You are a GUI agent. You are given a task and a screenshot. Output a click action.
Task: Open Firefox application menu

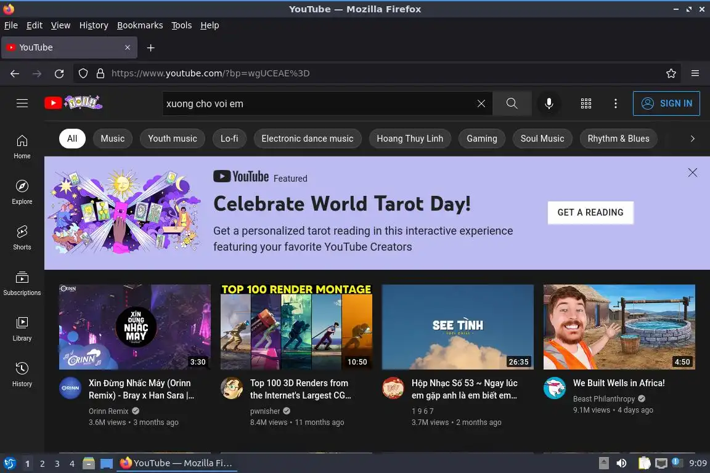pos(695,73)
